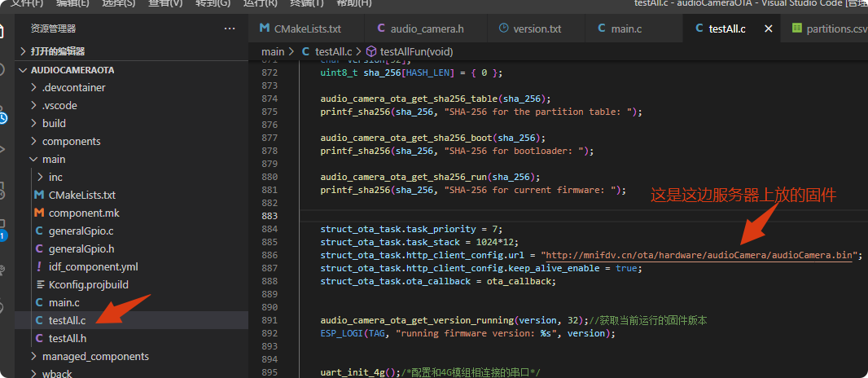Click the icon beside component.mk file

click(39, 213)
